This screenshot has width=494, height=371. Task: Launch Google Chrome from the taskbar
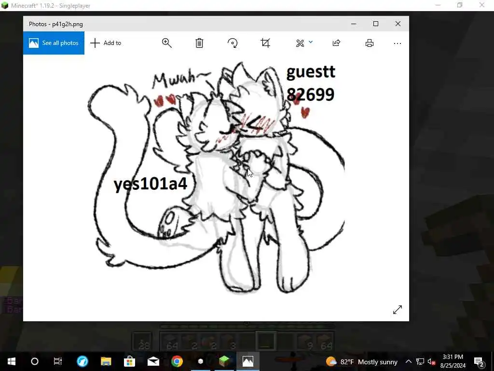tap(177, 361)
